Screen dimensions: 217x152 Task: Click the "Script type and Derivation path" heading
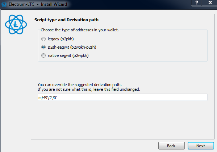pos(66,20)
